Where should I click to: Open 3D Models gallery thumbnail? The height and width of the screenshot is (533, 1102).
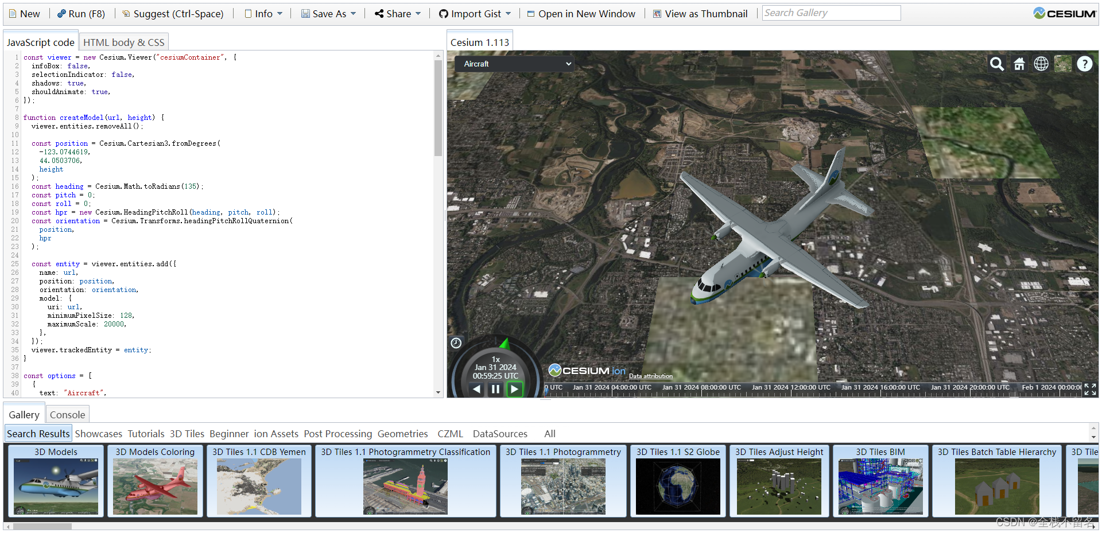(x=56, y=481)
